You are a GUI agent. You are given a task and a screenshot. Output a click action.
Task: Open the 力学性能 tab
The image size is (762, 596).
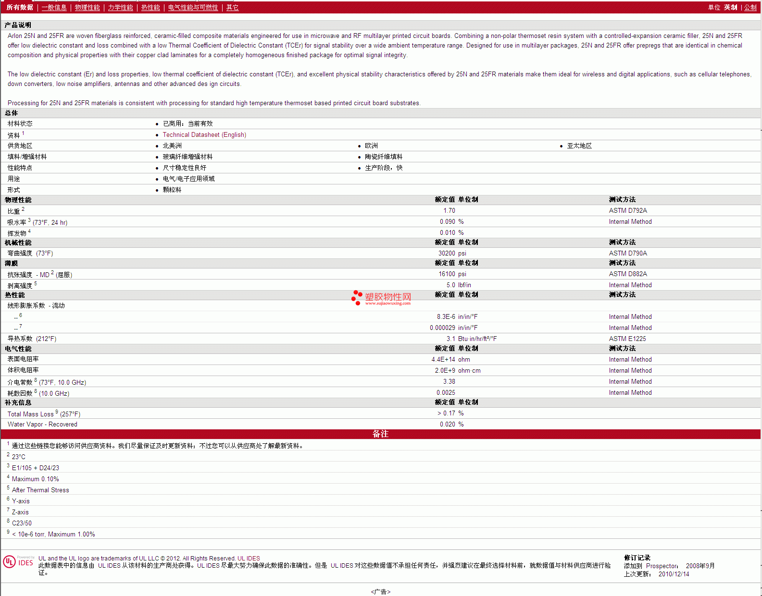pos(121,8)
